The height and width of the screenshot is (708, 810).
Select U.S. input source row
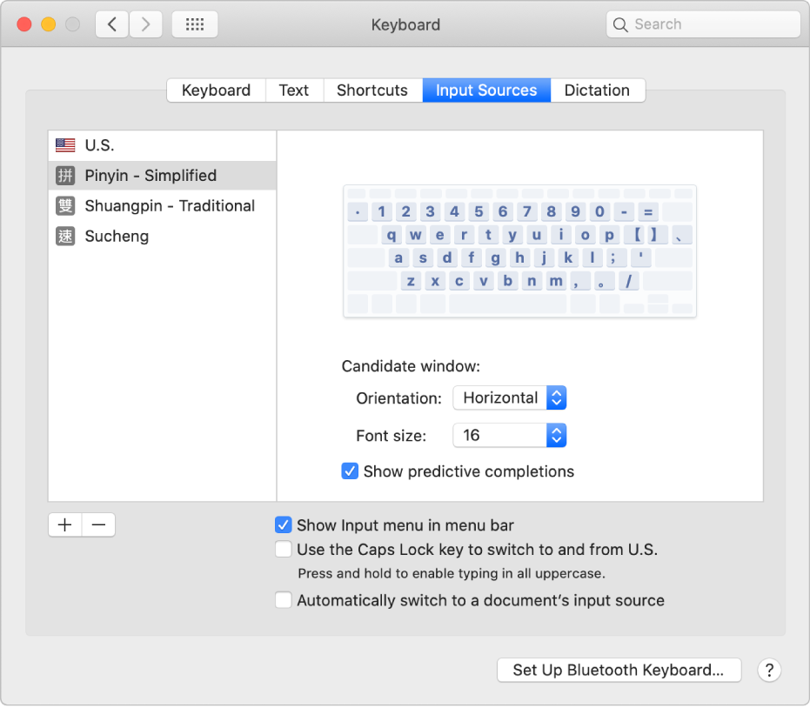162,145
